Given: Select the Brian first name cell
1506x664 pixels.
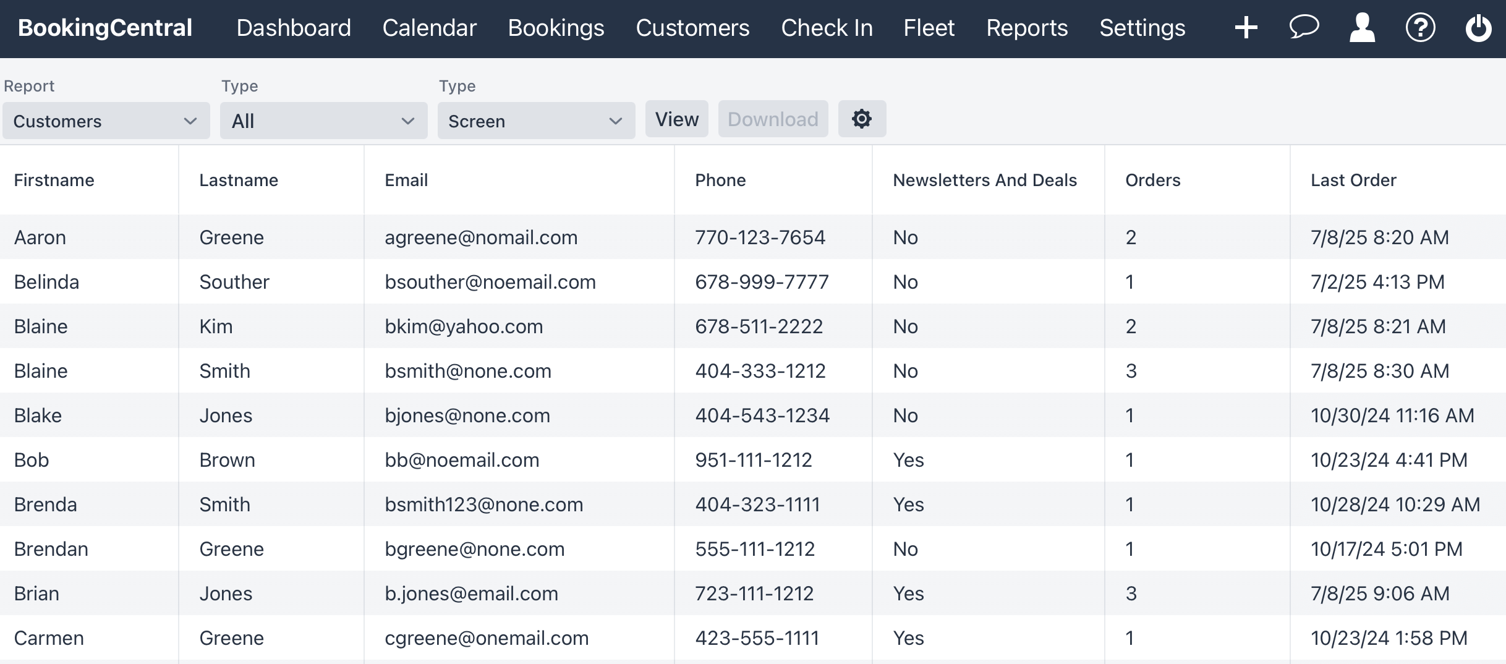Looking at the screenshot, I should tap(36, 594).
